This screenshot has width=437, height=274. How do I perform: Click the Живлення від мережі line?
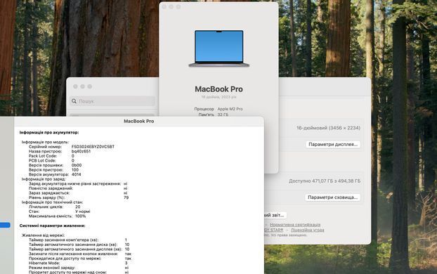(43, 235)
